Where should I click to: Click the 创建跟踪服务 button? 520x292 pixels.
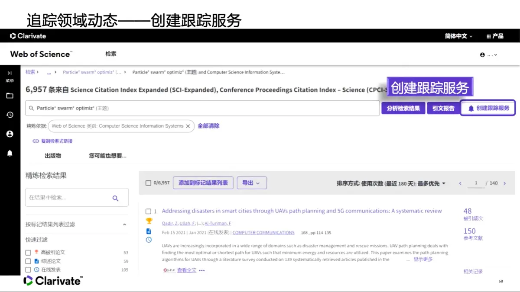point(488,109)
